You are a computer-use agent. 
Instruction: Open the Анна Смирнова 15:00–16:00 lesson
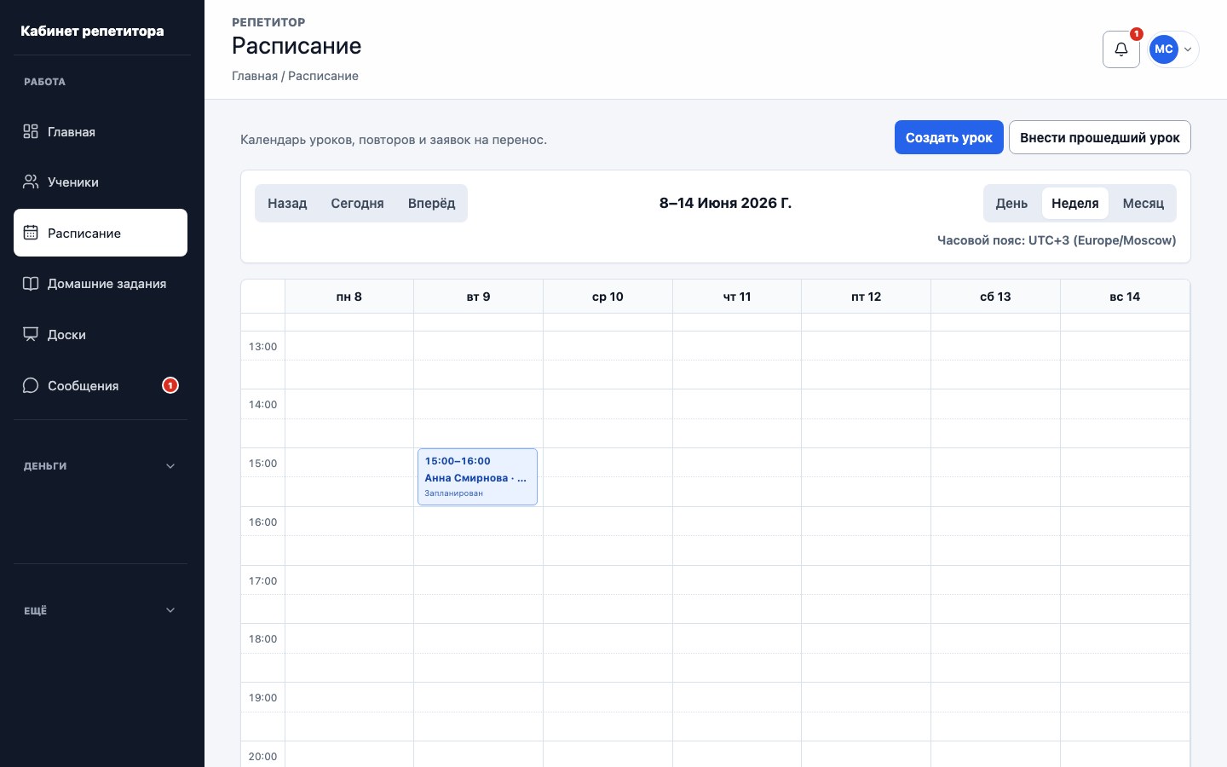click(x=477, y=476)
